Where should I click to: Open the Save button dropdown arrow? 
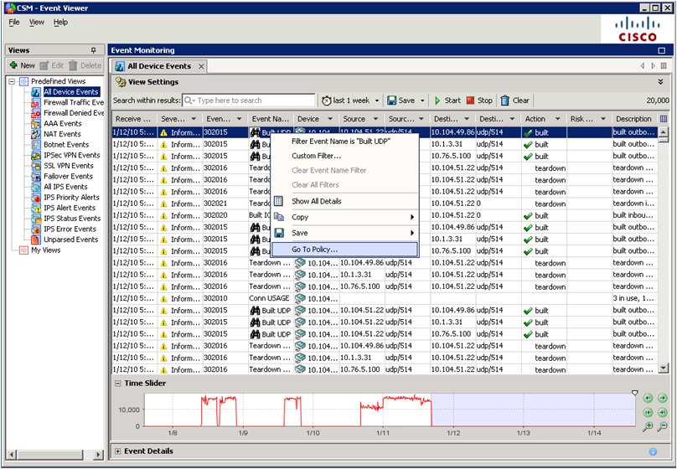pyautogui.click(x=422, y=101)
